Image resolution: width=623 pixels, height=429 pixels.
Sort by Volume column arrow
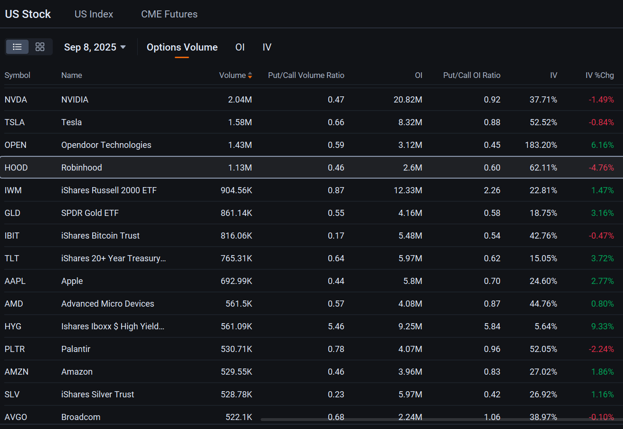tap(250, 75)
